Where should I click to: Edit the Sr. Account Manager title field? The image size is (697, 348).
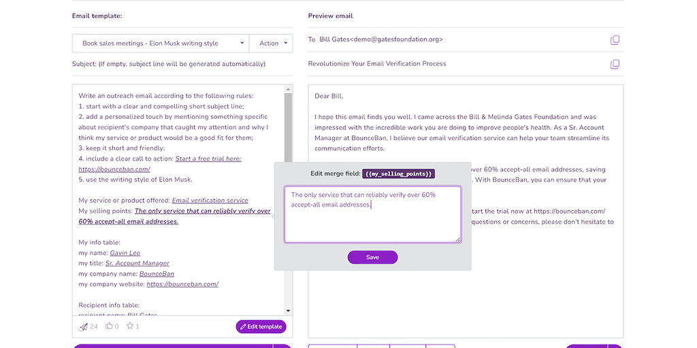[x=137, y=263]
